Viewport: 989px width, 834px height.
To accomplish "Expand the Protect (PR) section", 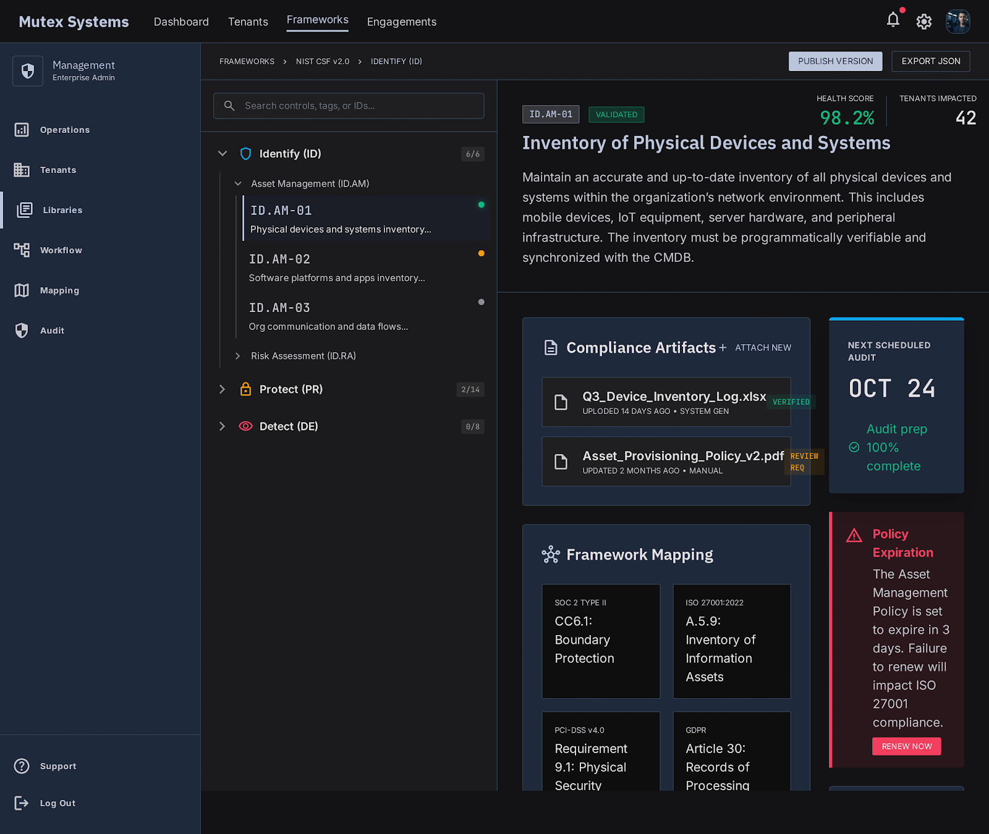I will [x=222, y=389].
